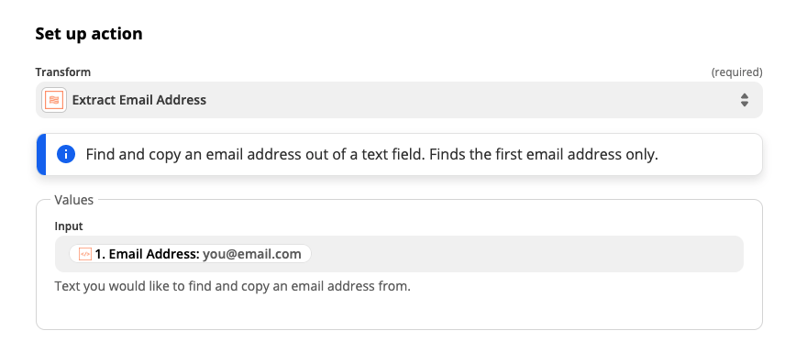The height and width of the screenshot is (353, 796).
Task: Click the blue accent bar of the info banner
Action: (x=40, y=154)
